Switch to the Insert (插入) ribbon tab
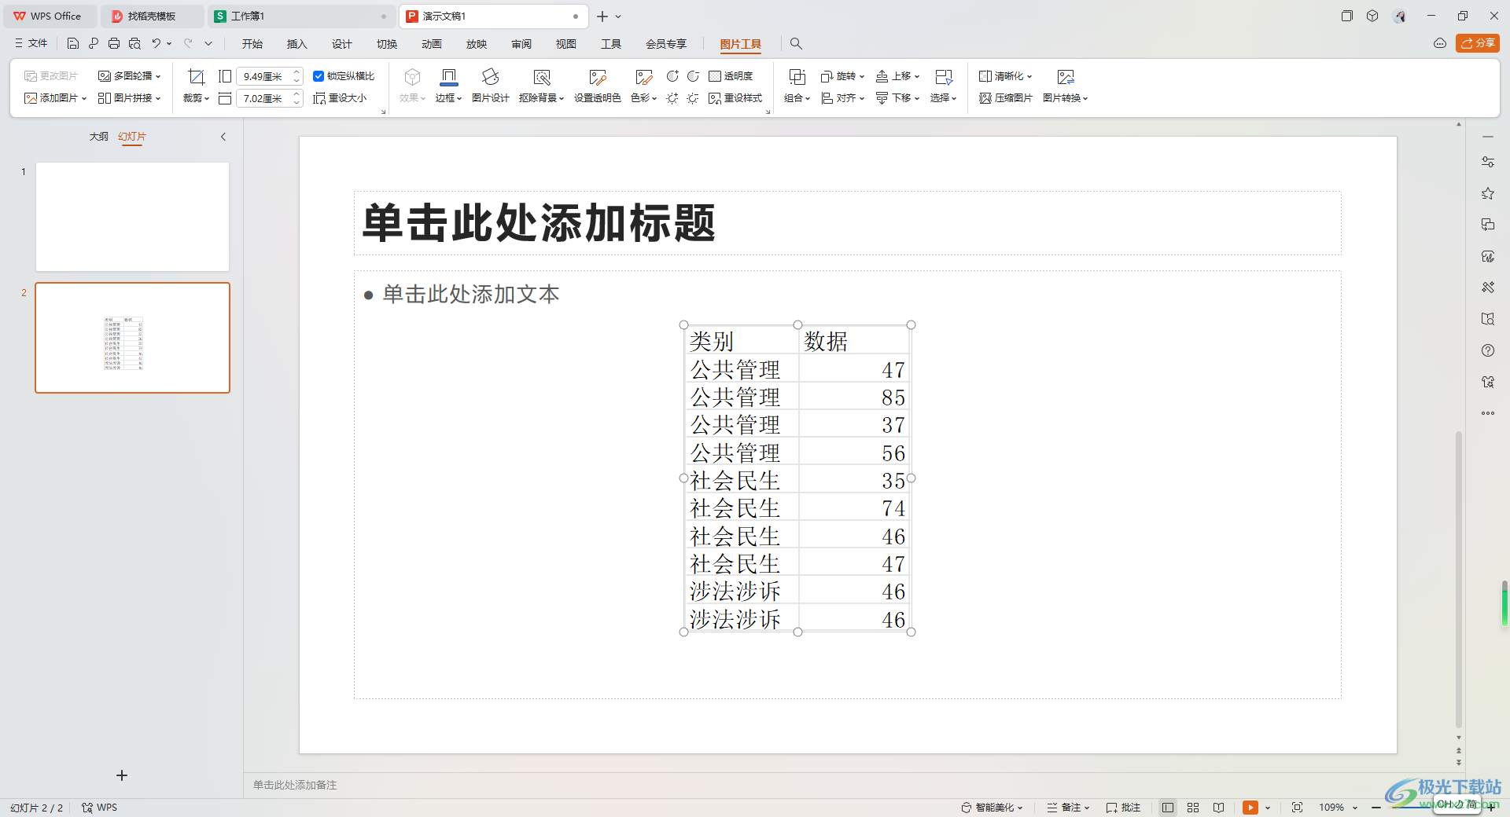 click(296, 44)
